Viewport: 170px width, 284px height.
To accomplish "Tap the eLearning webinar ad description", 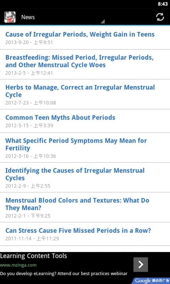I will pyautogui.click(x=64, y=273).
